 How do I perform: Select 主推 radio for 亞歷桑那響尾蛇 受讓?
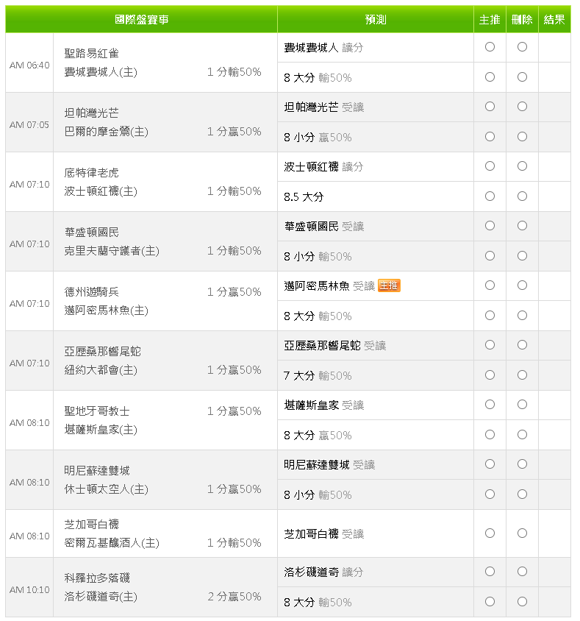490,345
